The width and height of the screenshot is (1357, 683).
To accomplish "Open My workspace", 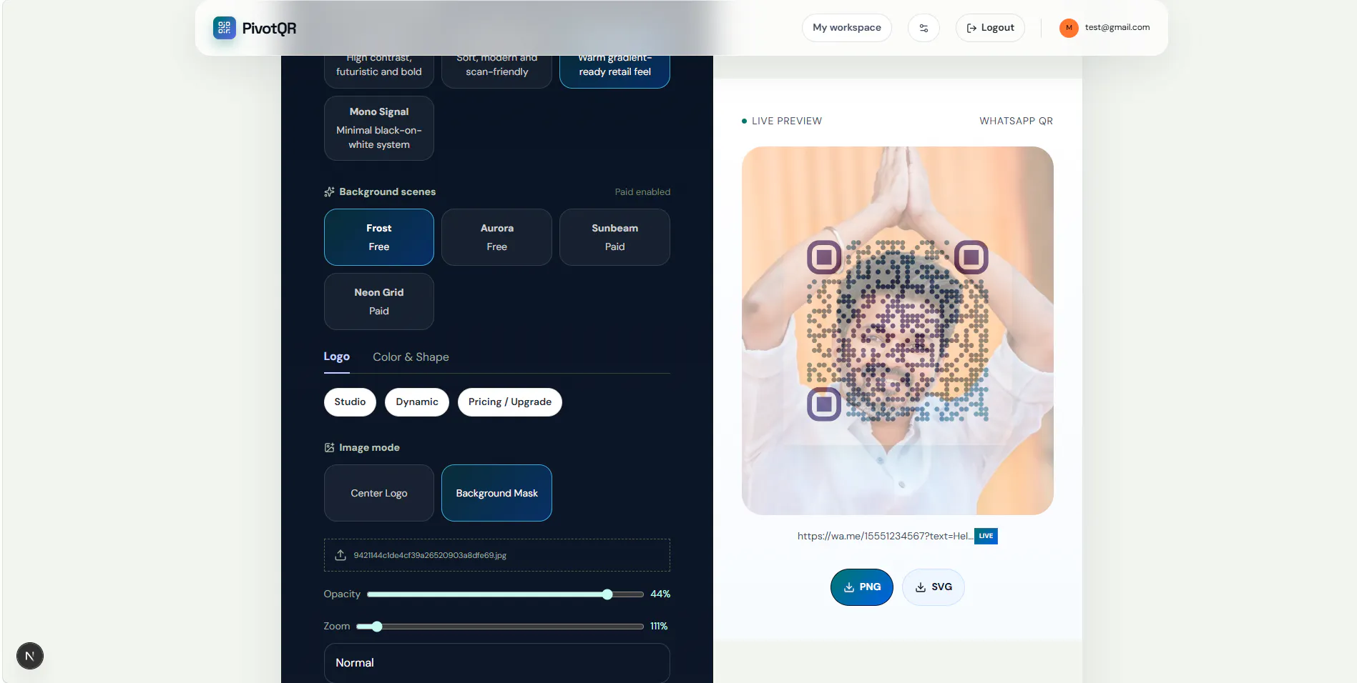I will pyautogui.click(x=847, y=28).
